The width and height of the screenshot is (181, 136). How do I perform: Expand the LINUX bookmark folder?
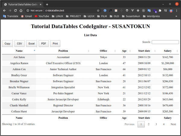coord(58,16)
